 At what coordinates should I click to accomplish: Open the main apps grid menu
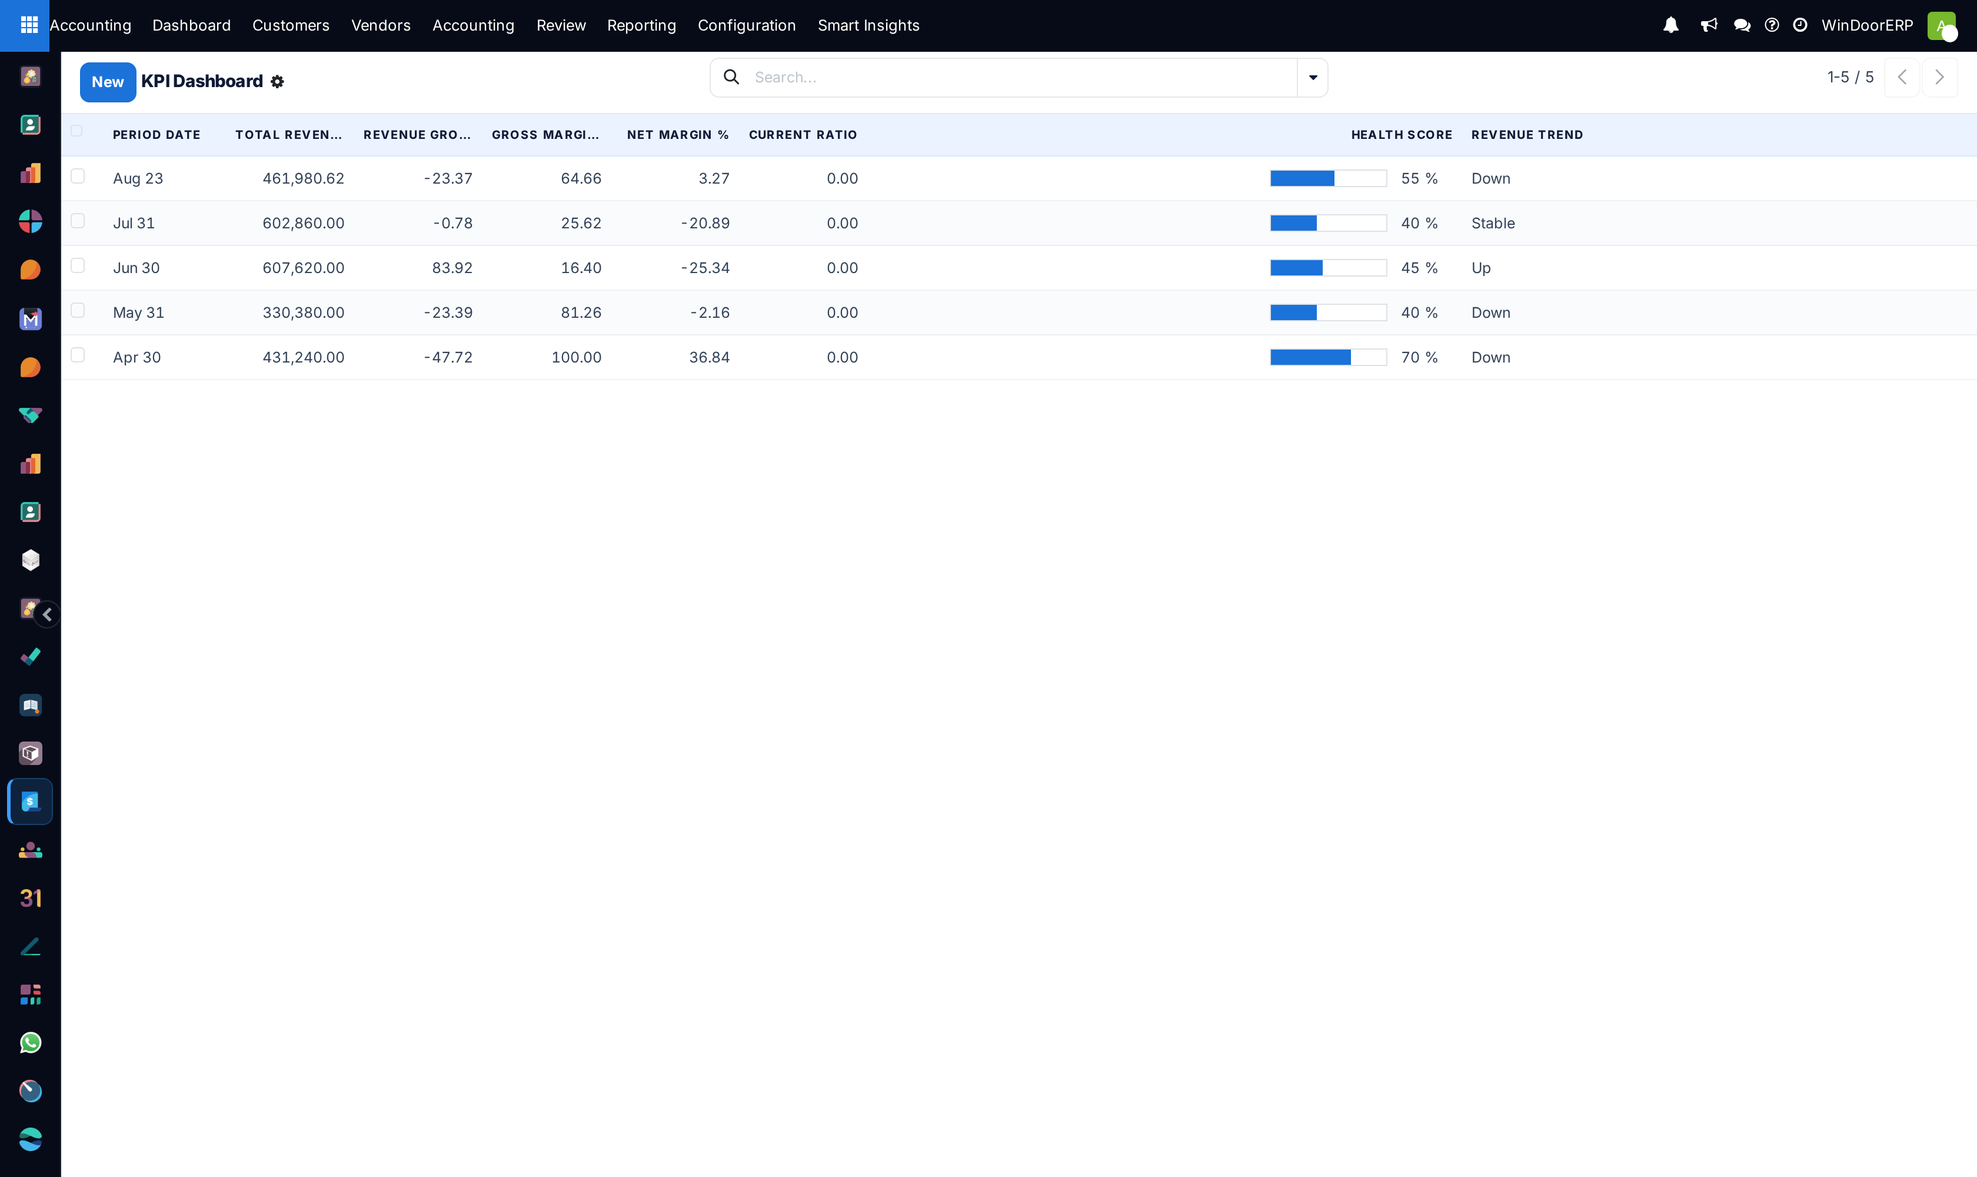[x=29, y=25]
